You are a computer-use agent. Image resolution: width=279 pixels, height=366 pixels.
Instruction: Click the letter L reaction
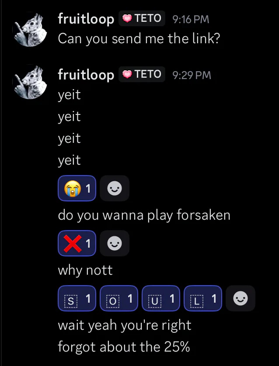202,299
